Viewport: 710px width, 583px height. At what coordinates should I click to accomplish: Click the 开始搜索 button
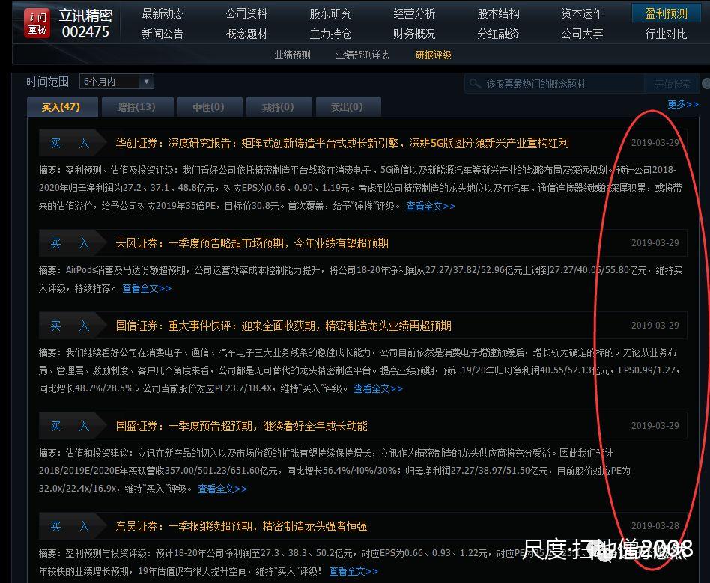point(673,84)
